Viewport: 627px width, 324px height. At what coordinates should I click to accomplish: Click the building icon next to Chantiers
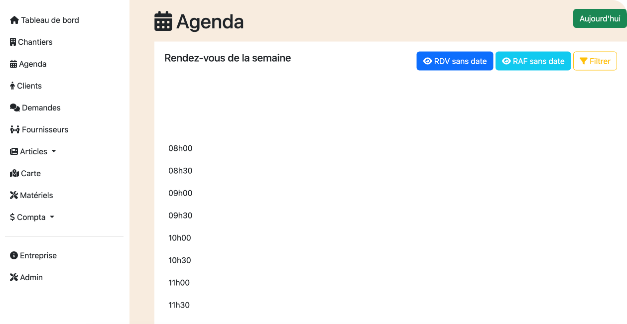click(x=13, y=42)
